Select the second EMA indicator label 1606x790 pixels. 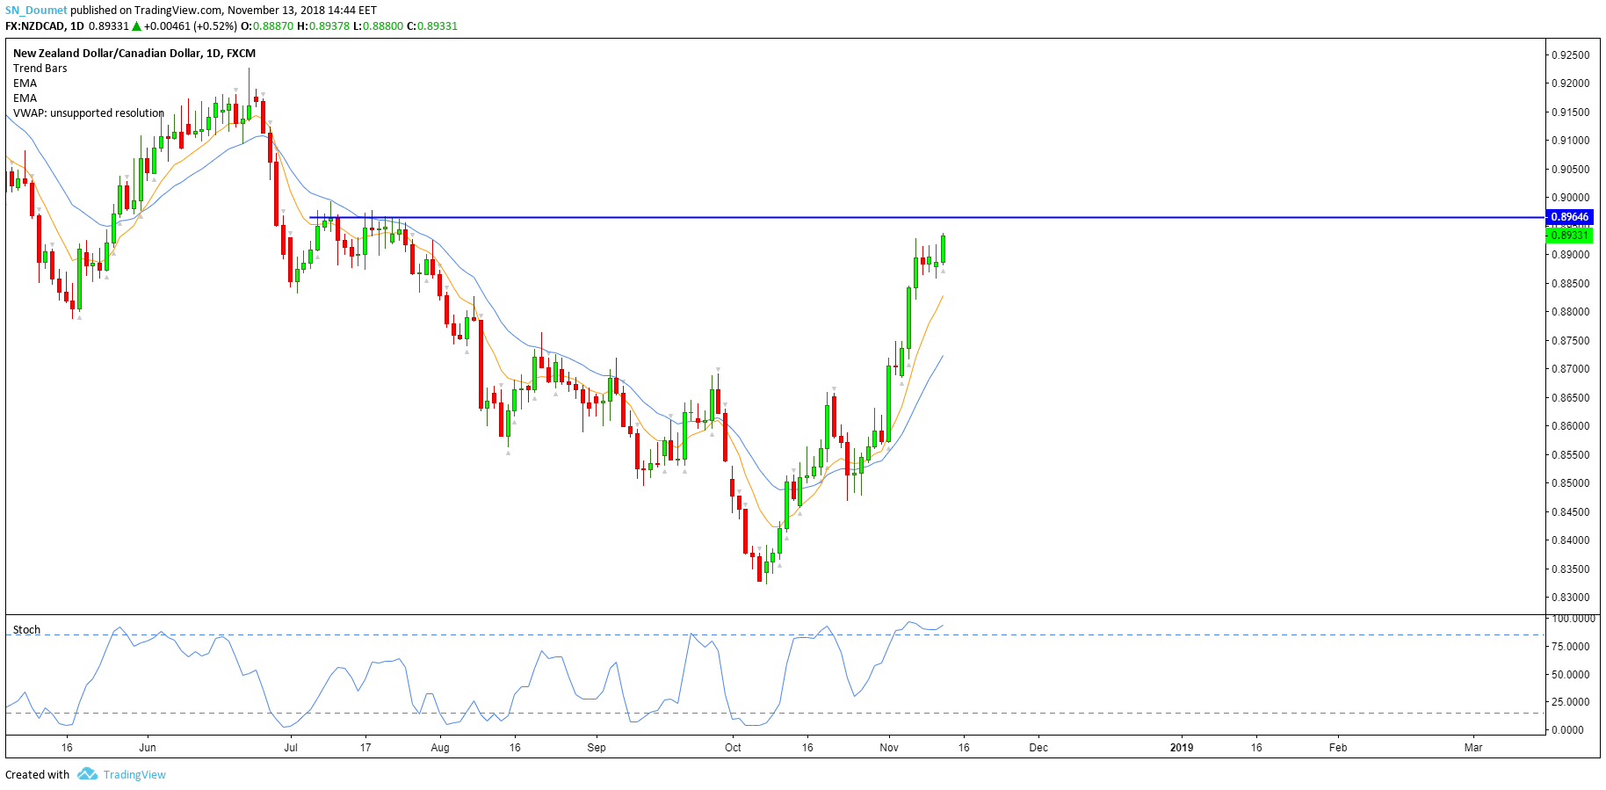(x=25, y=98)
